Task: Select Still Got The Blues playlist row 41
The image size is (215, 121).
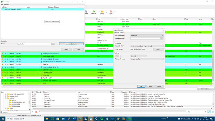Action: [57, 70]
